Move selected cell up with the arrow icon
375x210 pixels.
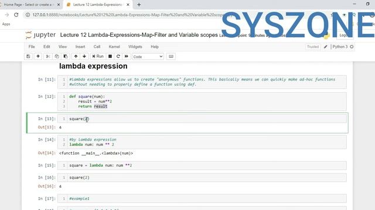(x=76, y=57)
